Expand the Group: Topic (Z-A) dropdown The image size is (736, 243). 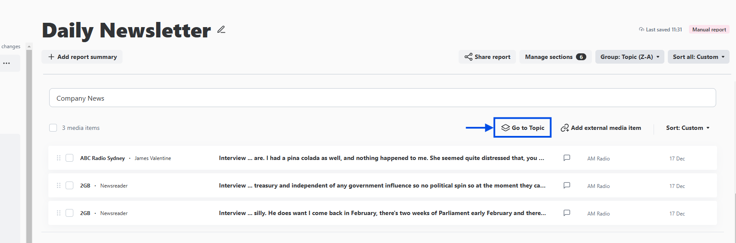tap(629, 57)
